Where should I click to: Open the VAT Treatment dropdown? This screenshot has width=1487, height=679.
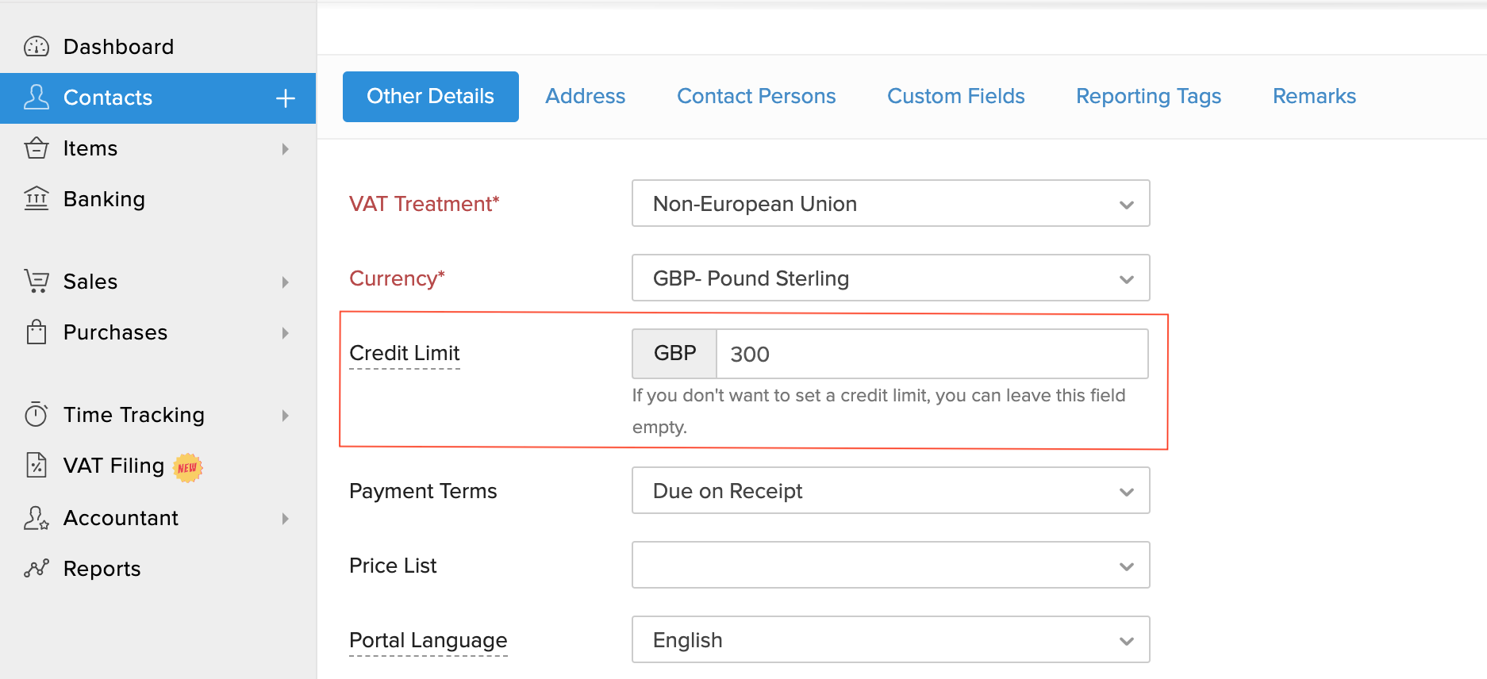890,204
